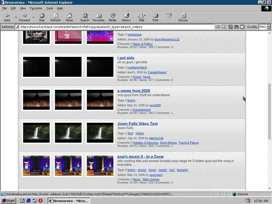272x204 pixels.
Task: Open the Favorites menu
Action: [36, 8]
